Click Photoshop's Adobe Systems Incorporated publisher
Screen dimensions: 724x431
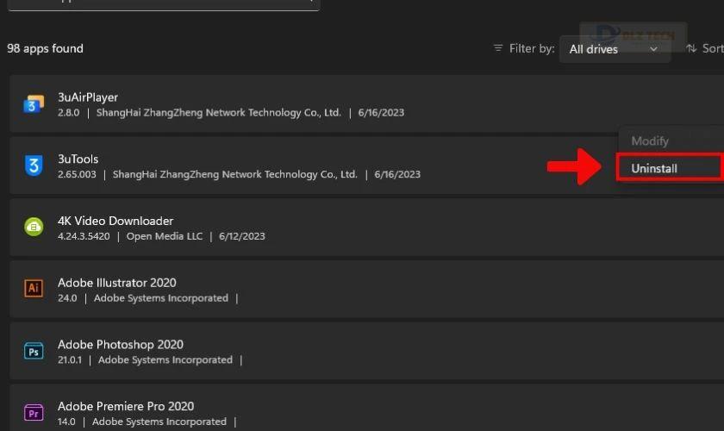(165, 359)
